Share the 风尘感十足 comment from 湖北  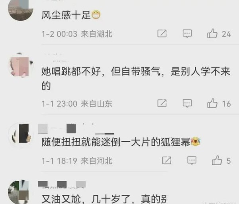point(162,34)
